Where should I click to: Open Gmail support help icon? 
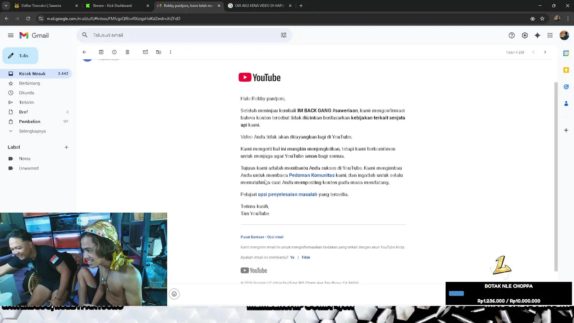click(512, 35)
